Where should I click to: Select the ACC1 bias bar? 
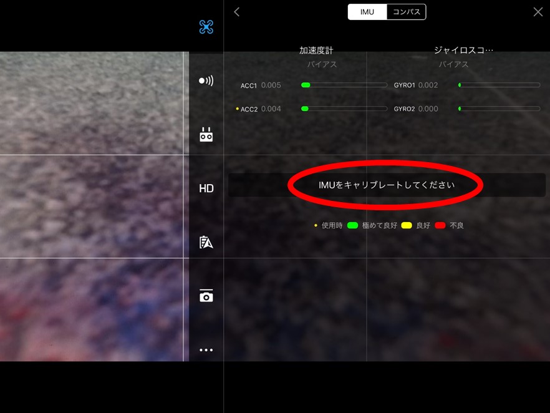point(344,85)
